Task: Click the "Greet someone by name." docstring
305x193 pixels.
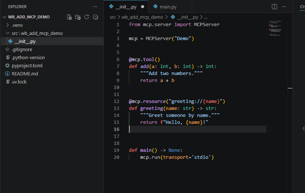Action: (x=180, y=115)
